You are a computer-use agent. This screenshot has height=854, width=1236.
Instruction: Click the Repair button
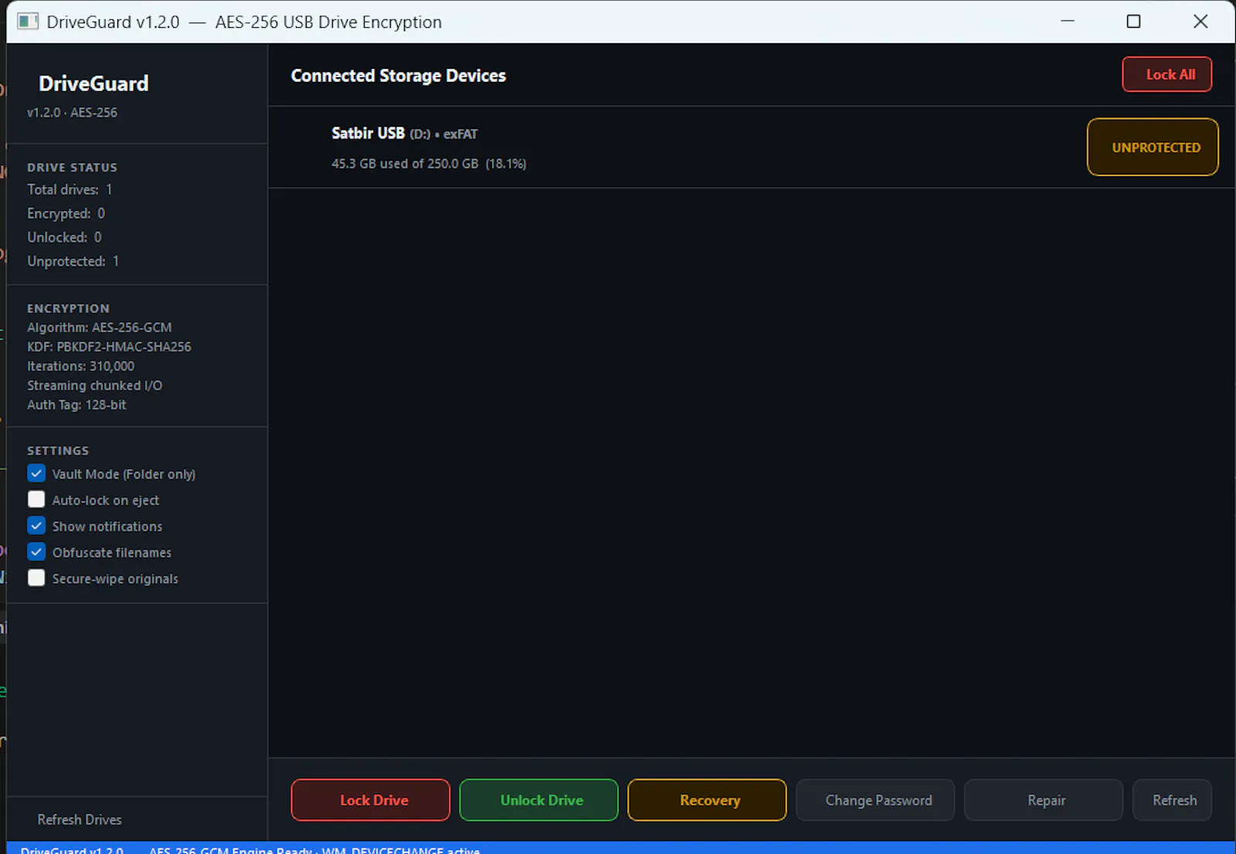1044,800
